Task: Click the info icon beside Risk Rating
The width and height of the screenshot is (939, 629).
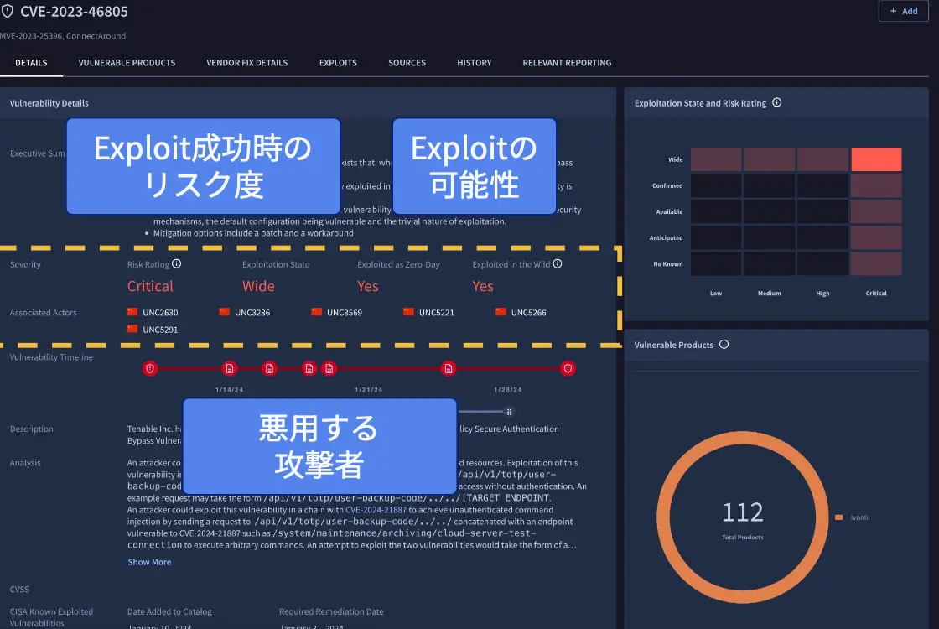Action: click(177, 263)
